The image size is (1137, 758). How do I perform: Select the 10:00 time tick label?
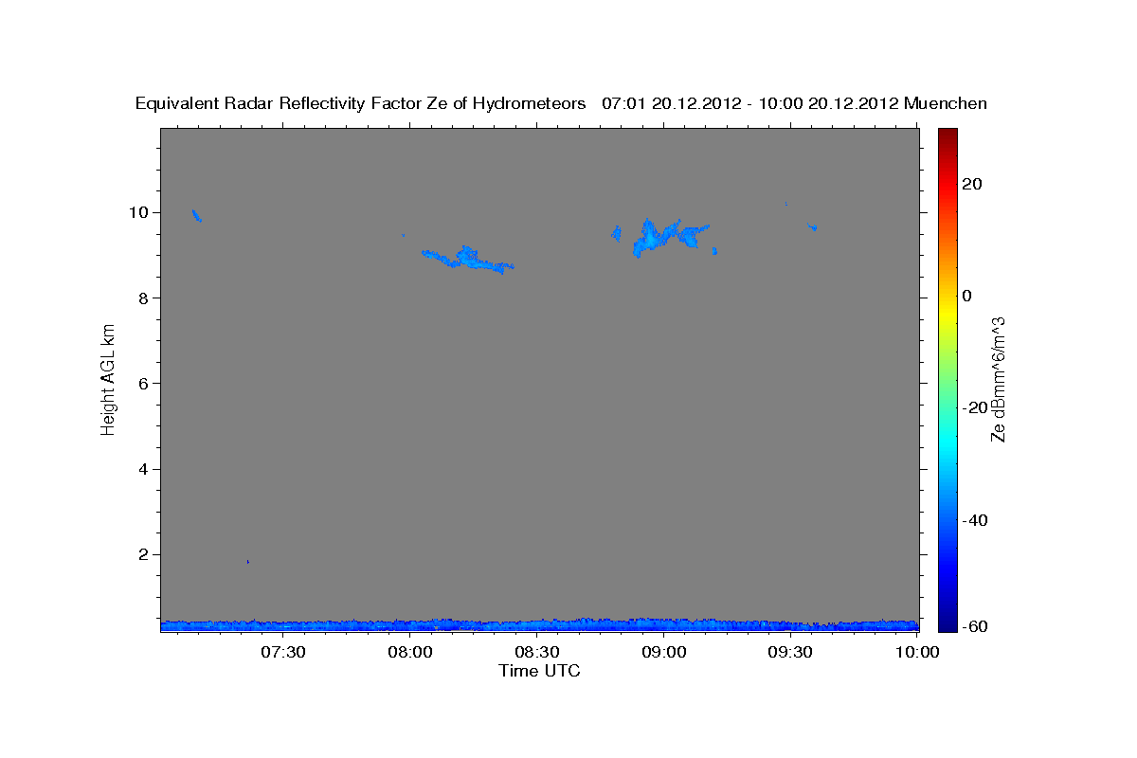(x=918, y=653)
